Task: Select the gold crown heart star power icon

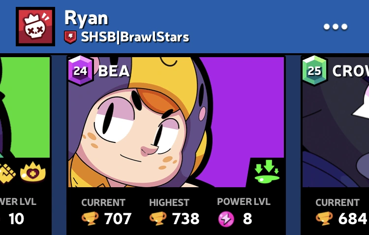Action: (32, 172)
